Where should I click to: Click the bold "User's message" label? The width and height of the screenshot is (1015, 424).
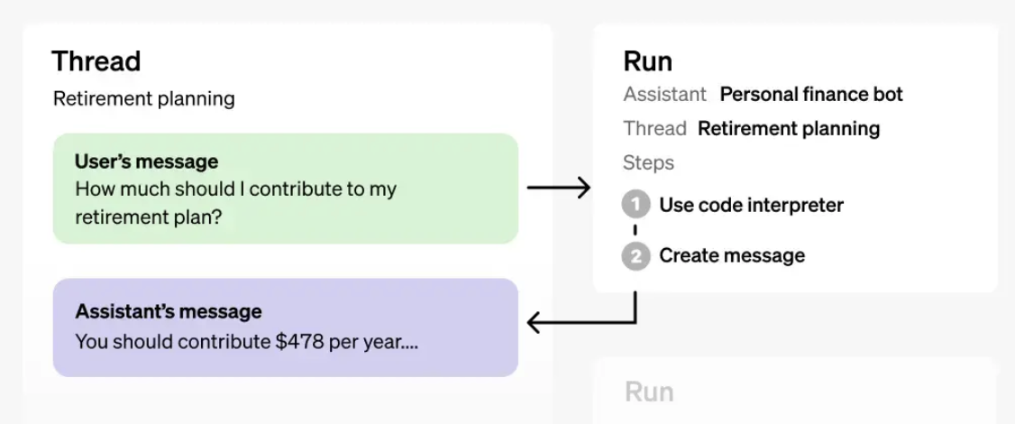[146, 162]
